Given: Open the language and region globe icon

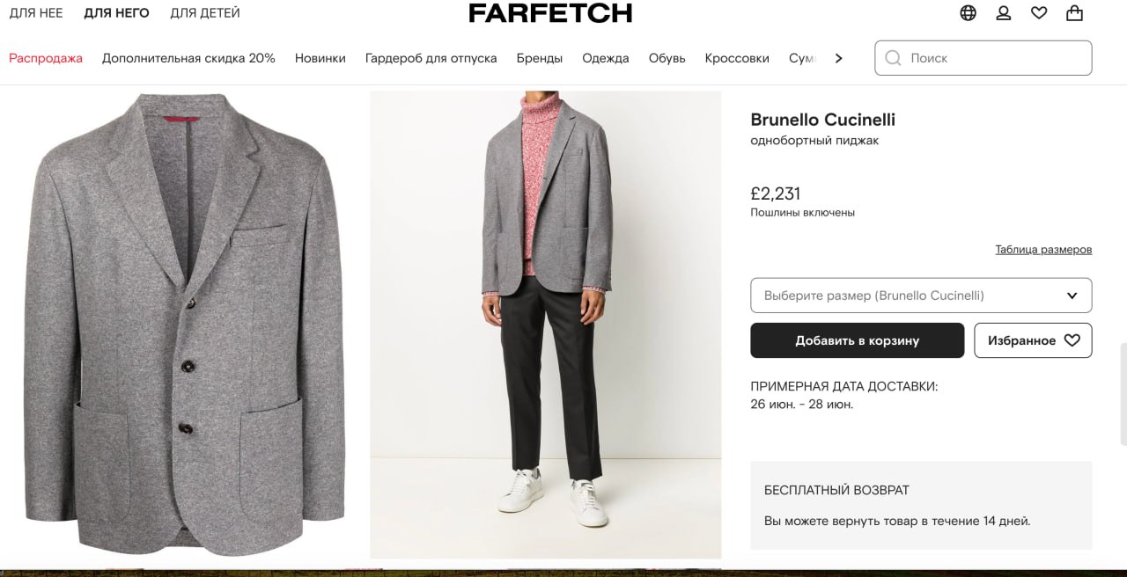Looking at the screenshot, I should click(x=968, y=13).
